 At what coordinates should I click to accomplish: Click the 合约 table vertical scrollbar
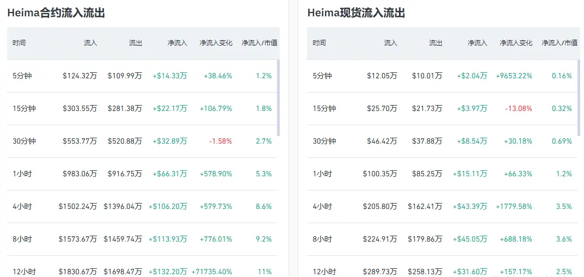coord(278,98)
